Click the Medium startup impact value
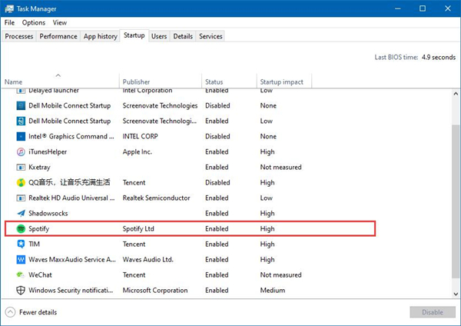 tap(273, 290)
